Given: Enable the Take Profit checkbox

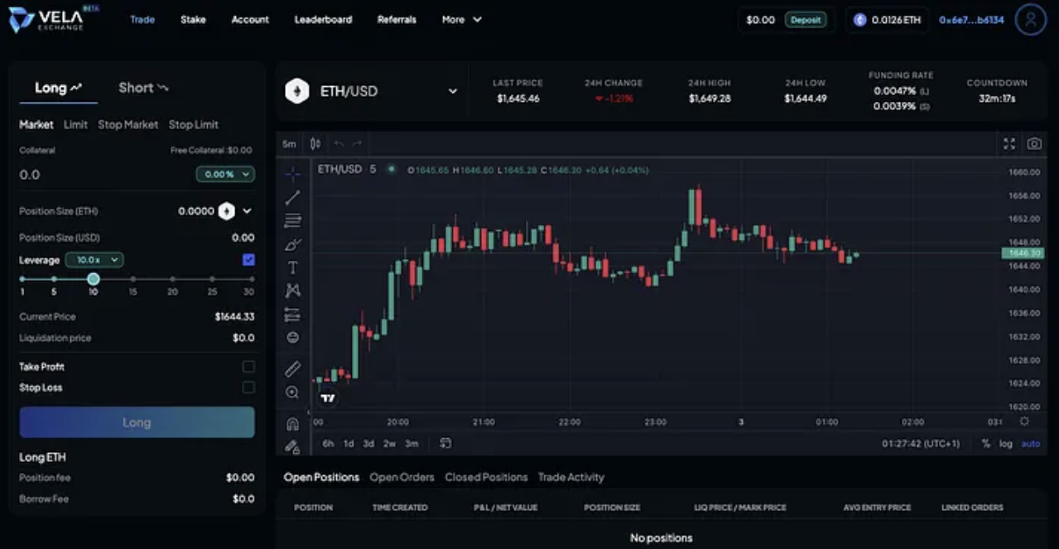Looking at the screenshot, I should pos(248,366).
